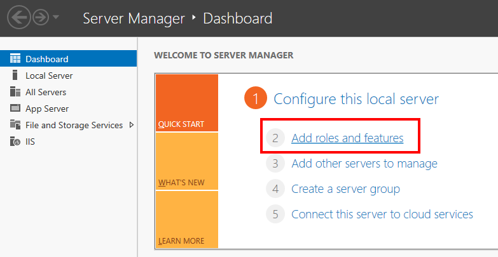Expand File and Storage Services arrow
The width and height of the screenshot is (498, 257).
coord(131,125)
